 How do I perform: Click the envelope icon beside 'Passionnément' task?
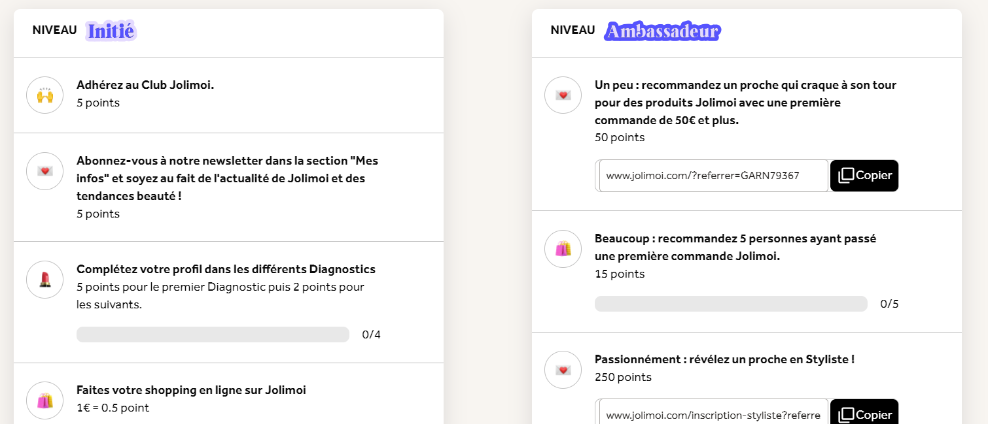[x=563, y=370]
